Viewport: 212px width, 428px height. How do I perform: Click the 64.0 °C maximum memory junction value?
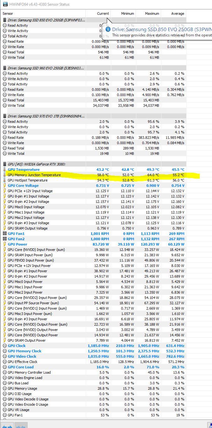coord(153,175)
